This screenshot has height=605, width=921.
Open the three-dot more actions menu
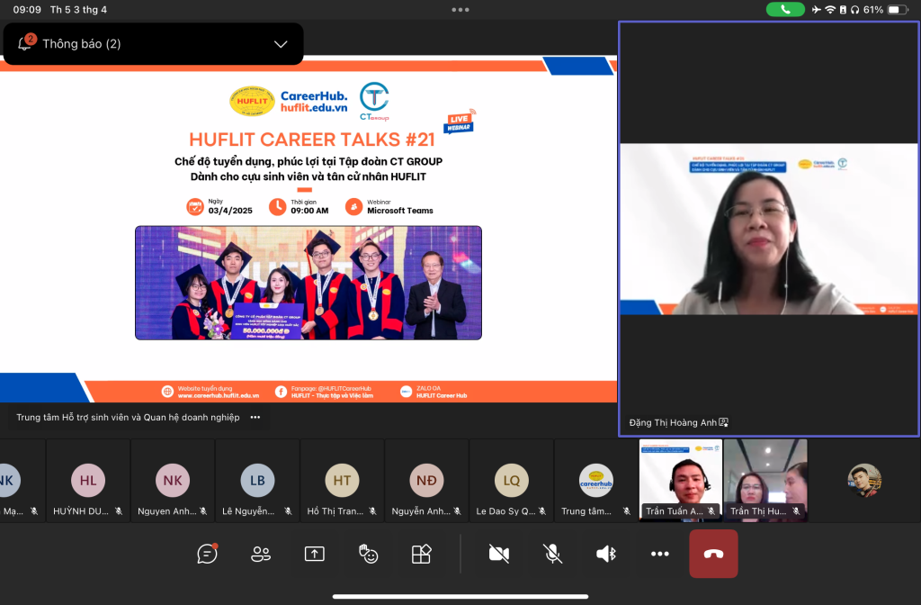tap(659, 554)
